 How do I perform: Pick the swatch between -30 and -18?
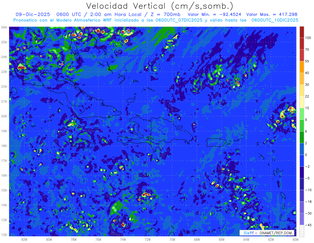302,207
